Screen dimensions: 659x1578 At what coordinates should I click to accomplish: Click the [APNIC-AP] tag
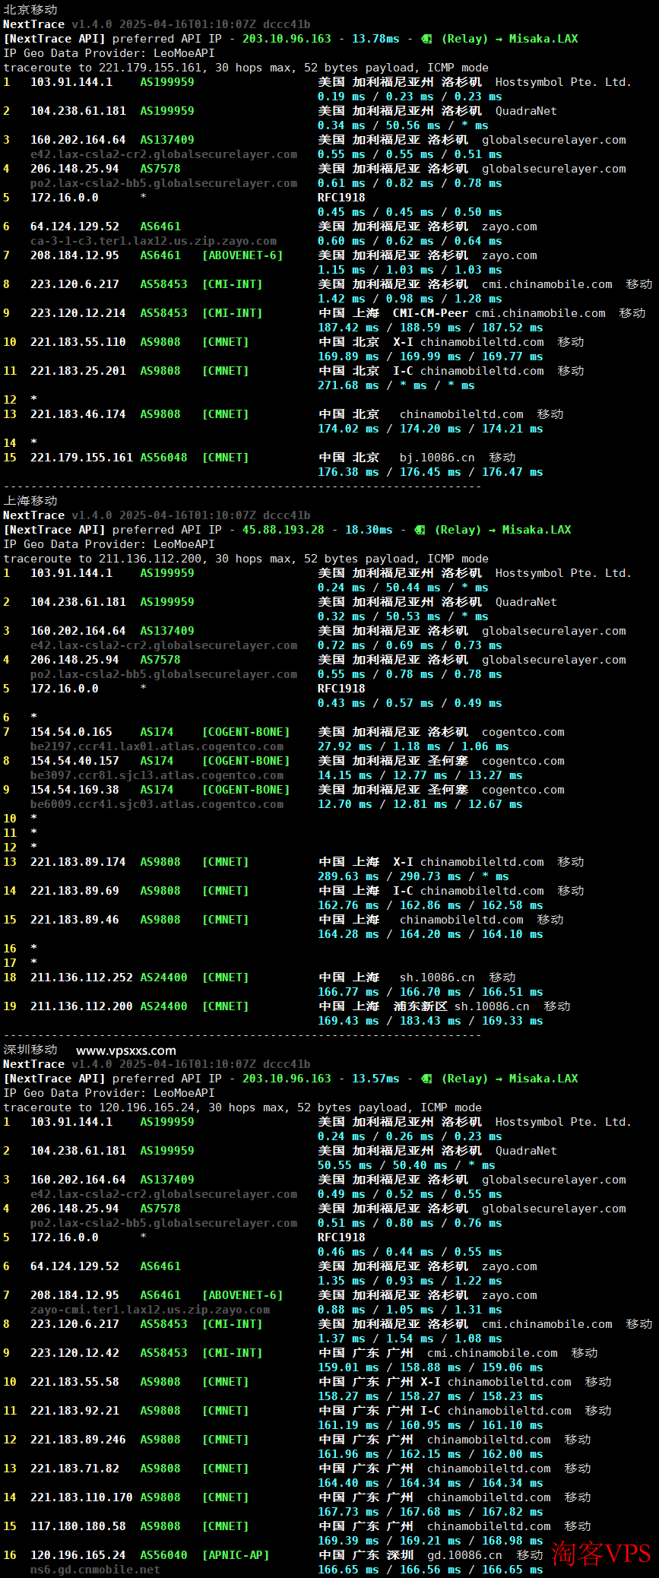236,1554
